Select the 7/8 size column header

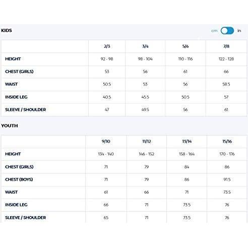[x=226, y=46]
